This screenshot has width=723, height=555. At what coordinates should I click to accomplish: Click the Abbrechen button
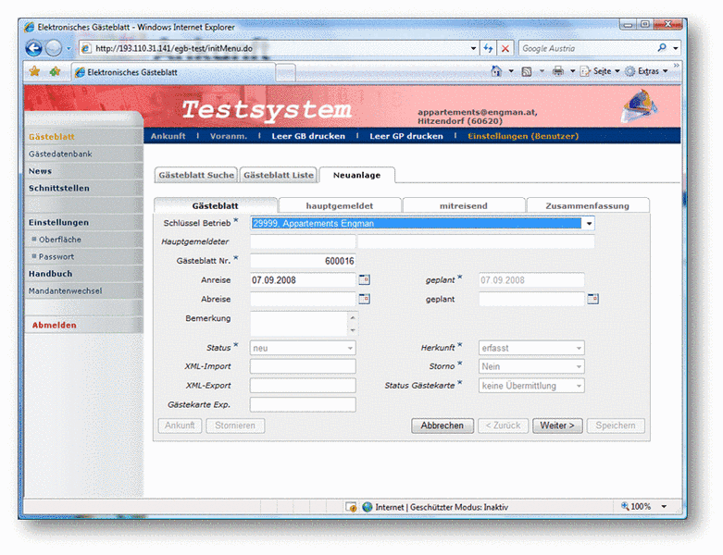pyautogui.click(x=442, y=425)
